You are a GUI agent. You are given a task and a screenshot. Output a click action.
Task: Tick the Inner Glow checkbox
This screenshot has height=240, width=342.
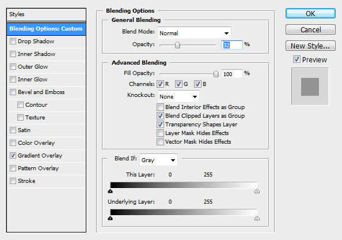(13, 80)
